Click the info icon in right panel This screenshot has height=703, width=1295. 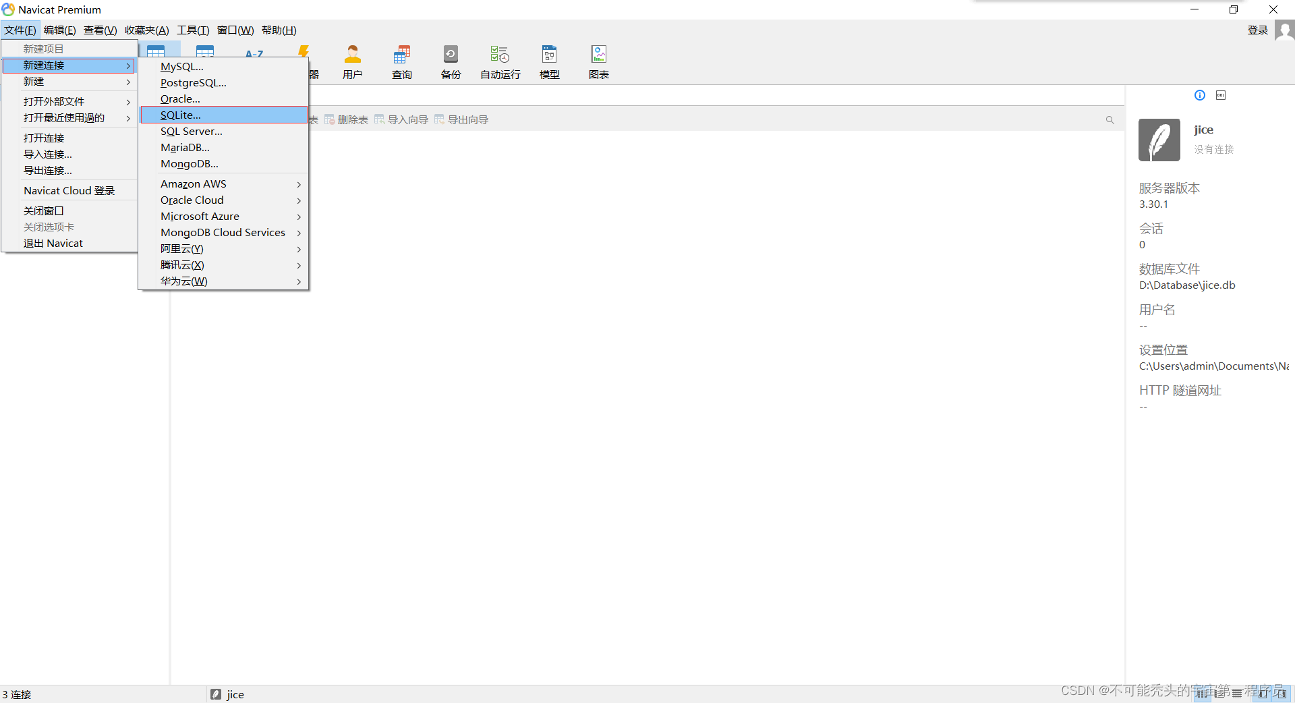click(x=1200, y=95)
